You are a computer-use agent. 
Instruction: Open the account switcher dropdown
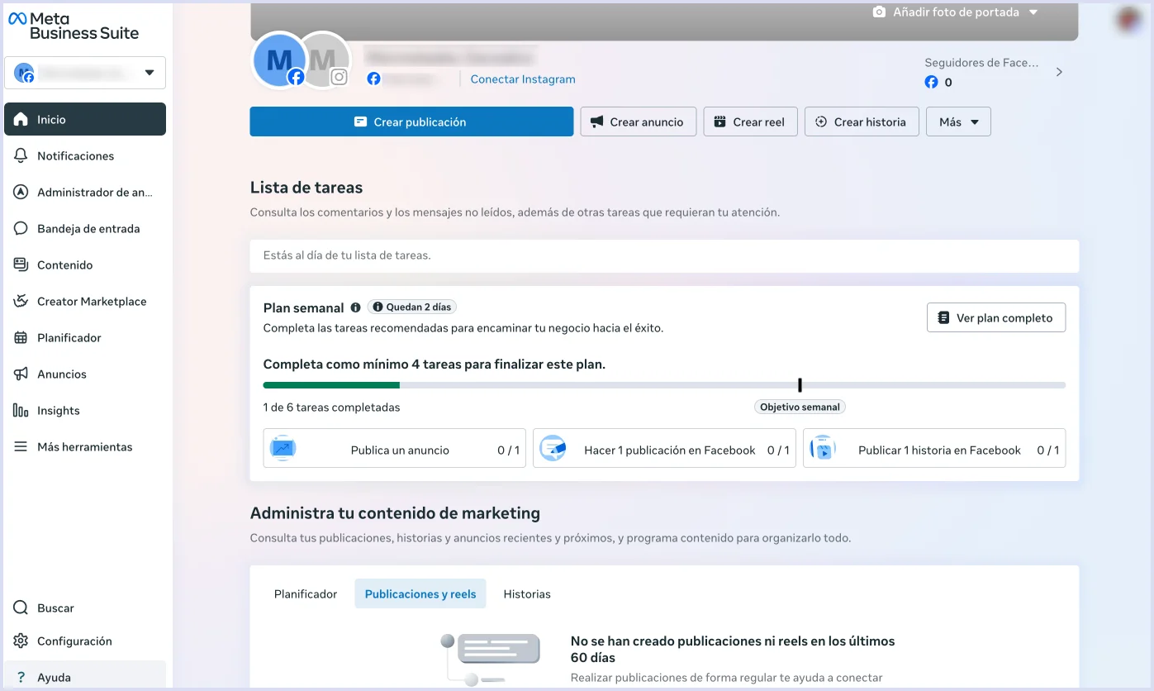pyautogui.click(x=85, y=73)
